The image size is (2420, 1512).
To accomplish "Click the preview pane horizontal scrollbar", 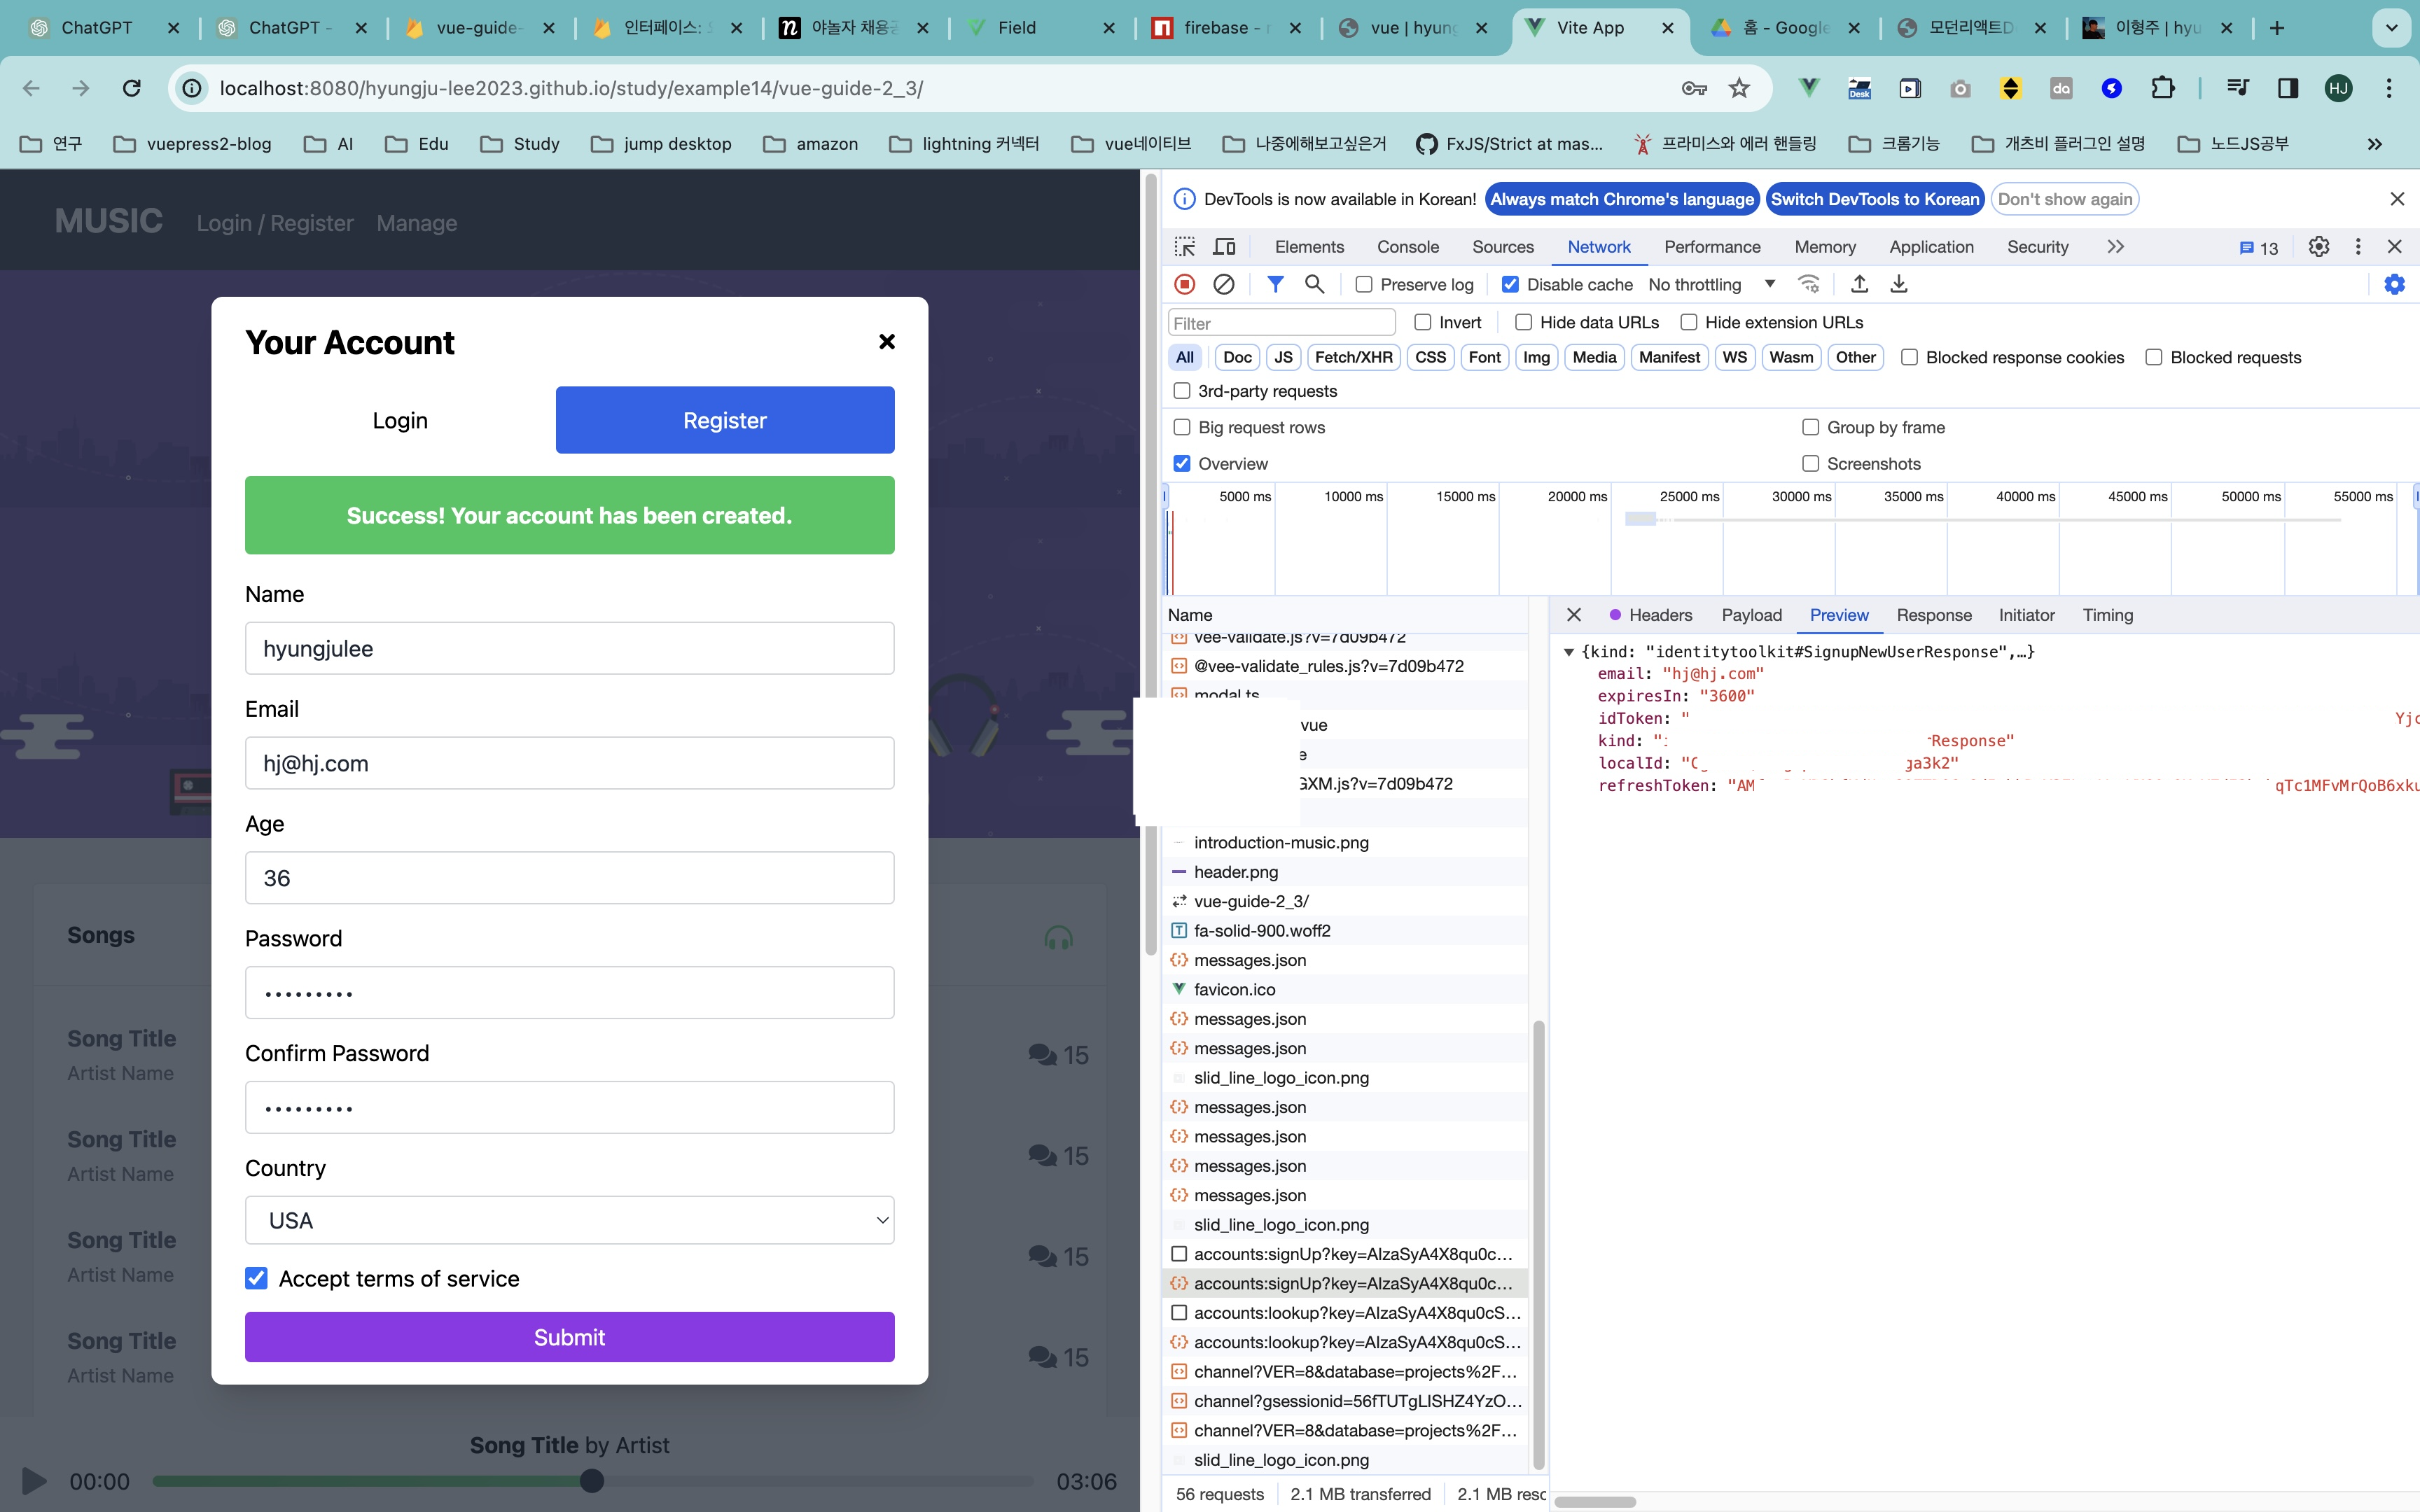I will point(1594,1501).
